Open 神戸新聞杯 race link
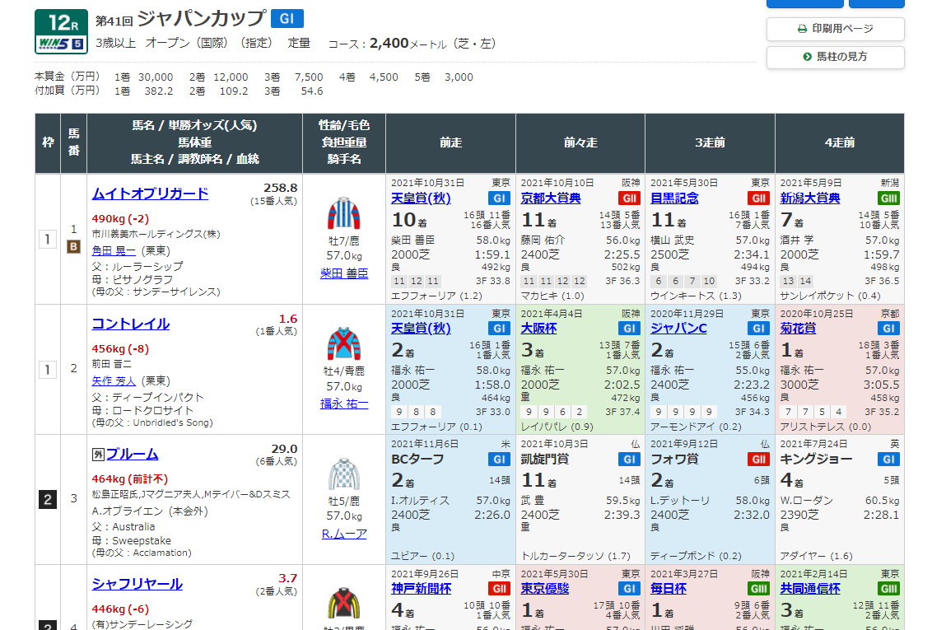The width and height of the screenshot is (932, 630). point(421,589)
